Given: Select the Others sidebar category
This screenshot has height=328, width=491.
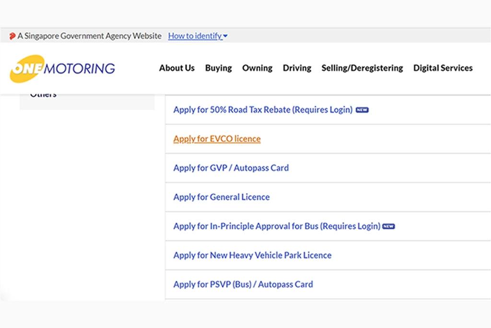Looking at the screenshot, I should pos(43,95).
